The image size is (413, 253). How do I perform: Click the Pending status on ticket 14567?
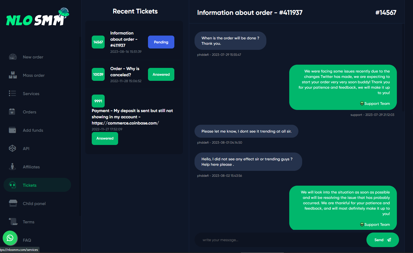[161, 42]
